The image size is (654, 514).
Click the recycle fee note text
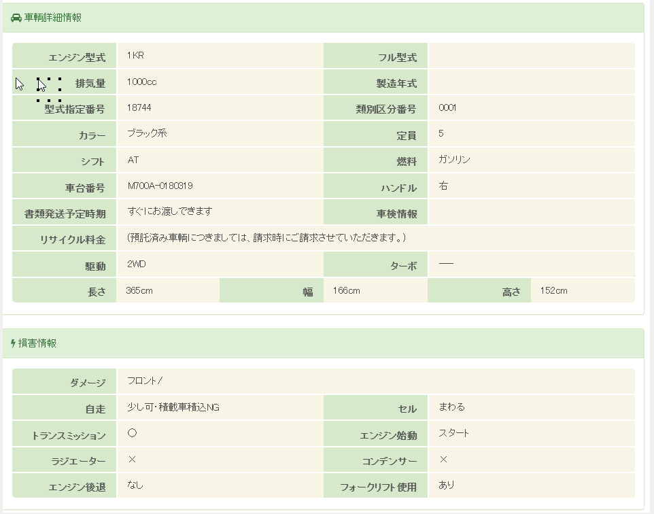[266, 238]
